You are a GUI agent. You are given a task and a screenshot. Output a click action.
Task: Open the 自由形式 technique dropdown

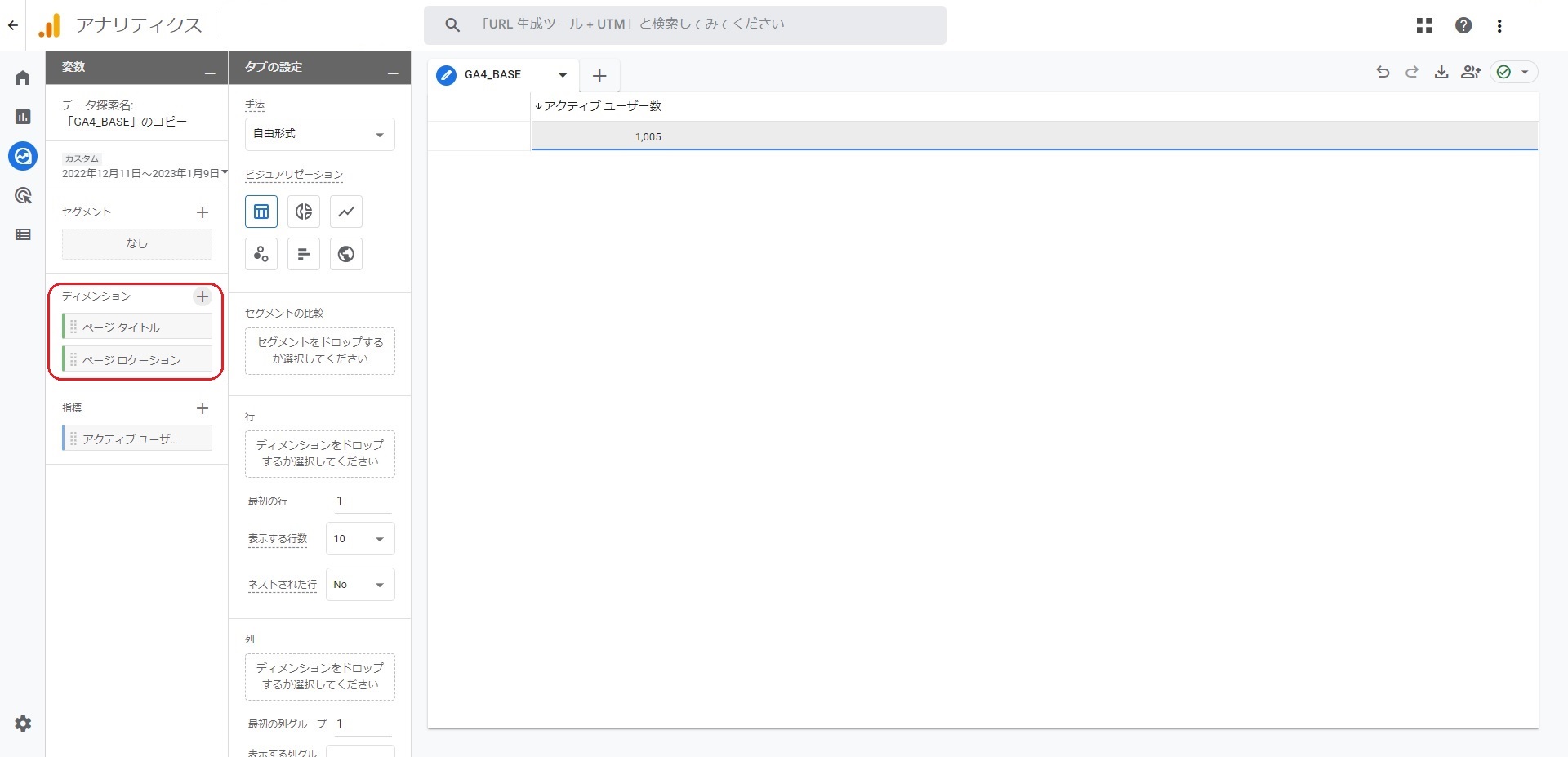click(x=320, y=134)
